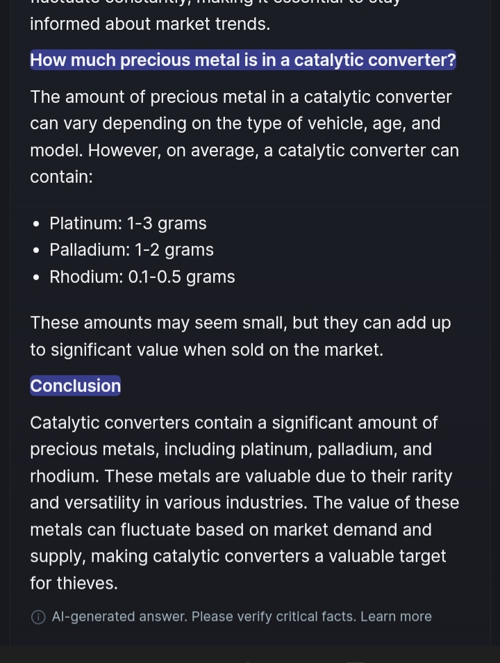Click the 'How much precious metal' heading
The height and width of the screenshot is (663, 500).
click(242, 60)
